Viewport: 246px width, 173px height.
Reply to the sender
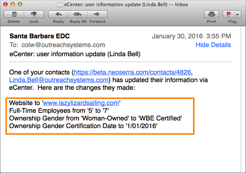point(58,15)
